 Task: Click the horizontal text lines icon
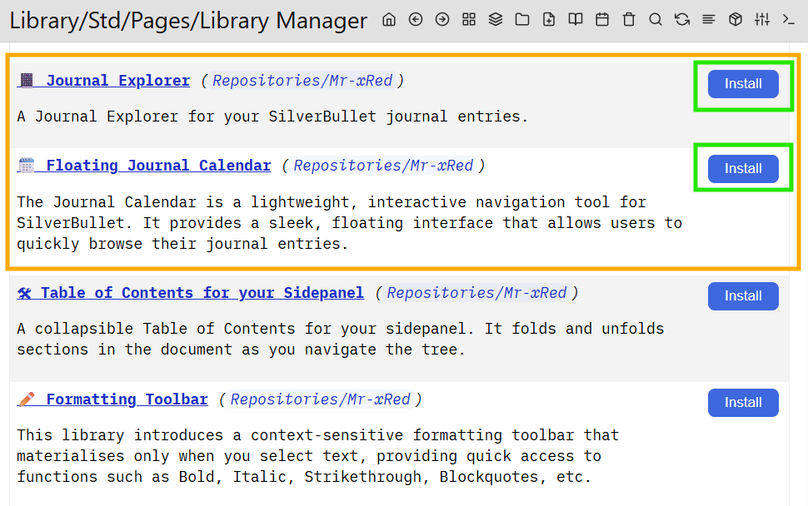tap(709, 20)
